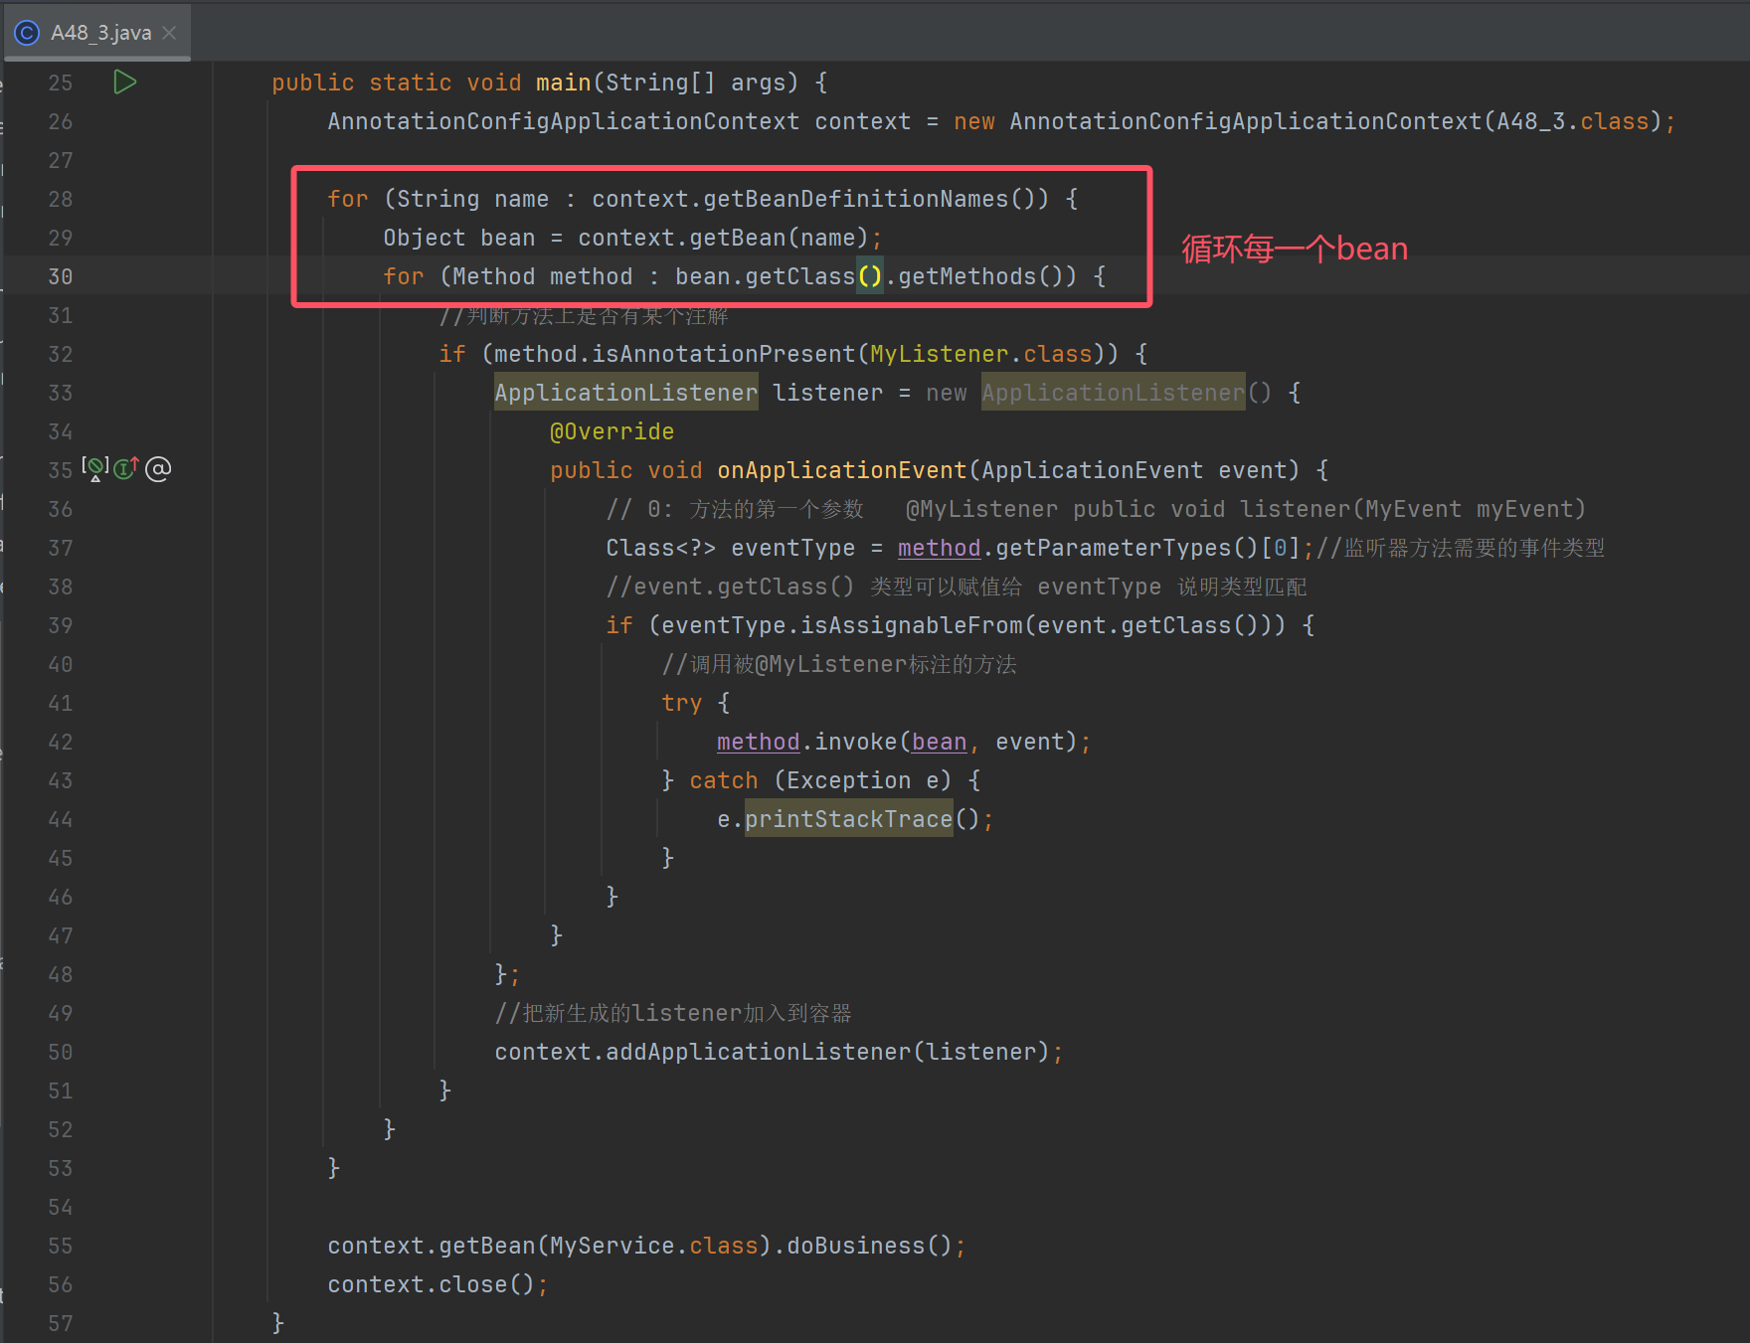Click 'addApplicationListener' on line 50
The image size is (1750, 1343).
(x=759, y=1052)
